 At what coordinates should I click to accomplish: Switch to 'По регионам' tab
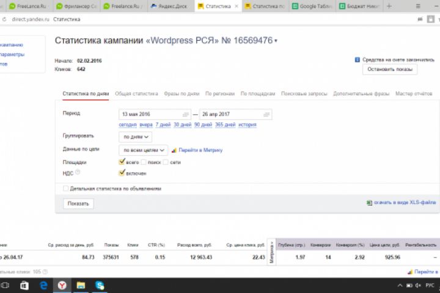pyautogui.click(x=220, y=93)
